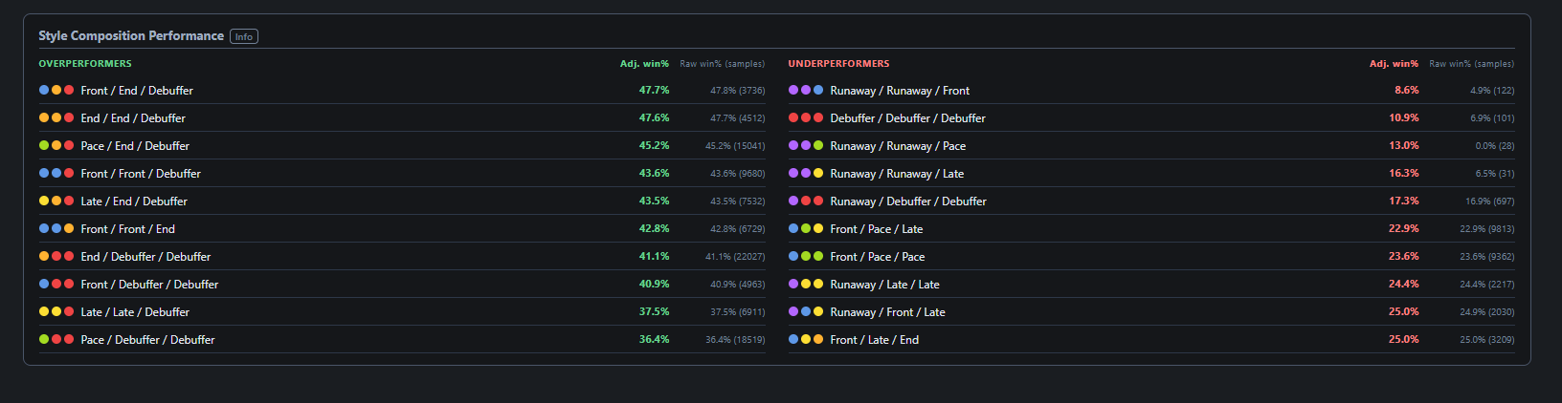Screen dimensions: 1562x403
Task: Click the dots icon beside Front / Late / End
Action: click(x=806, y=340)
